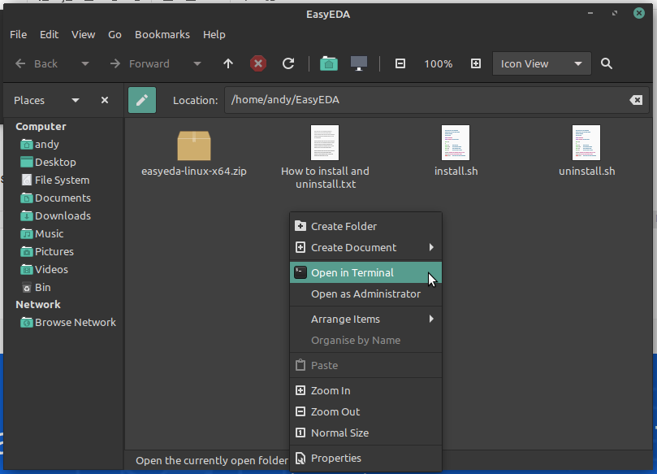Zoom out with the minus toolbar icon

tap(400, 63)
